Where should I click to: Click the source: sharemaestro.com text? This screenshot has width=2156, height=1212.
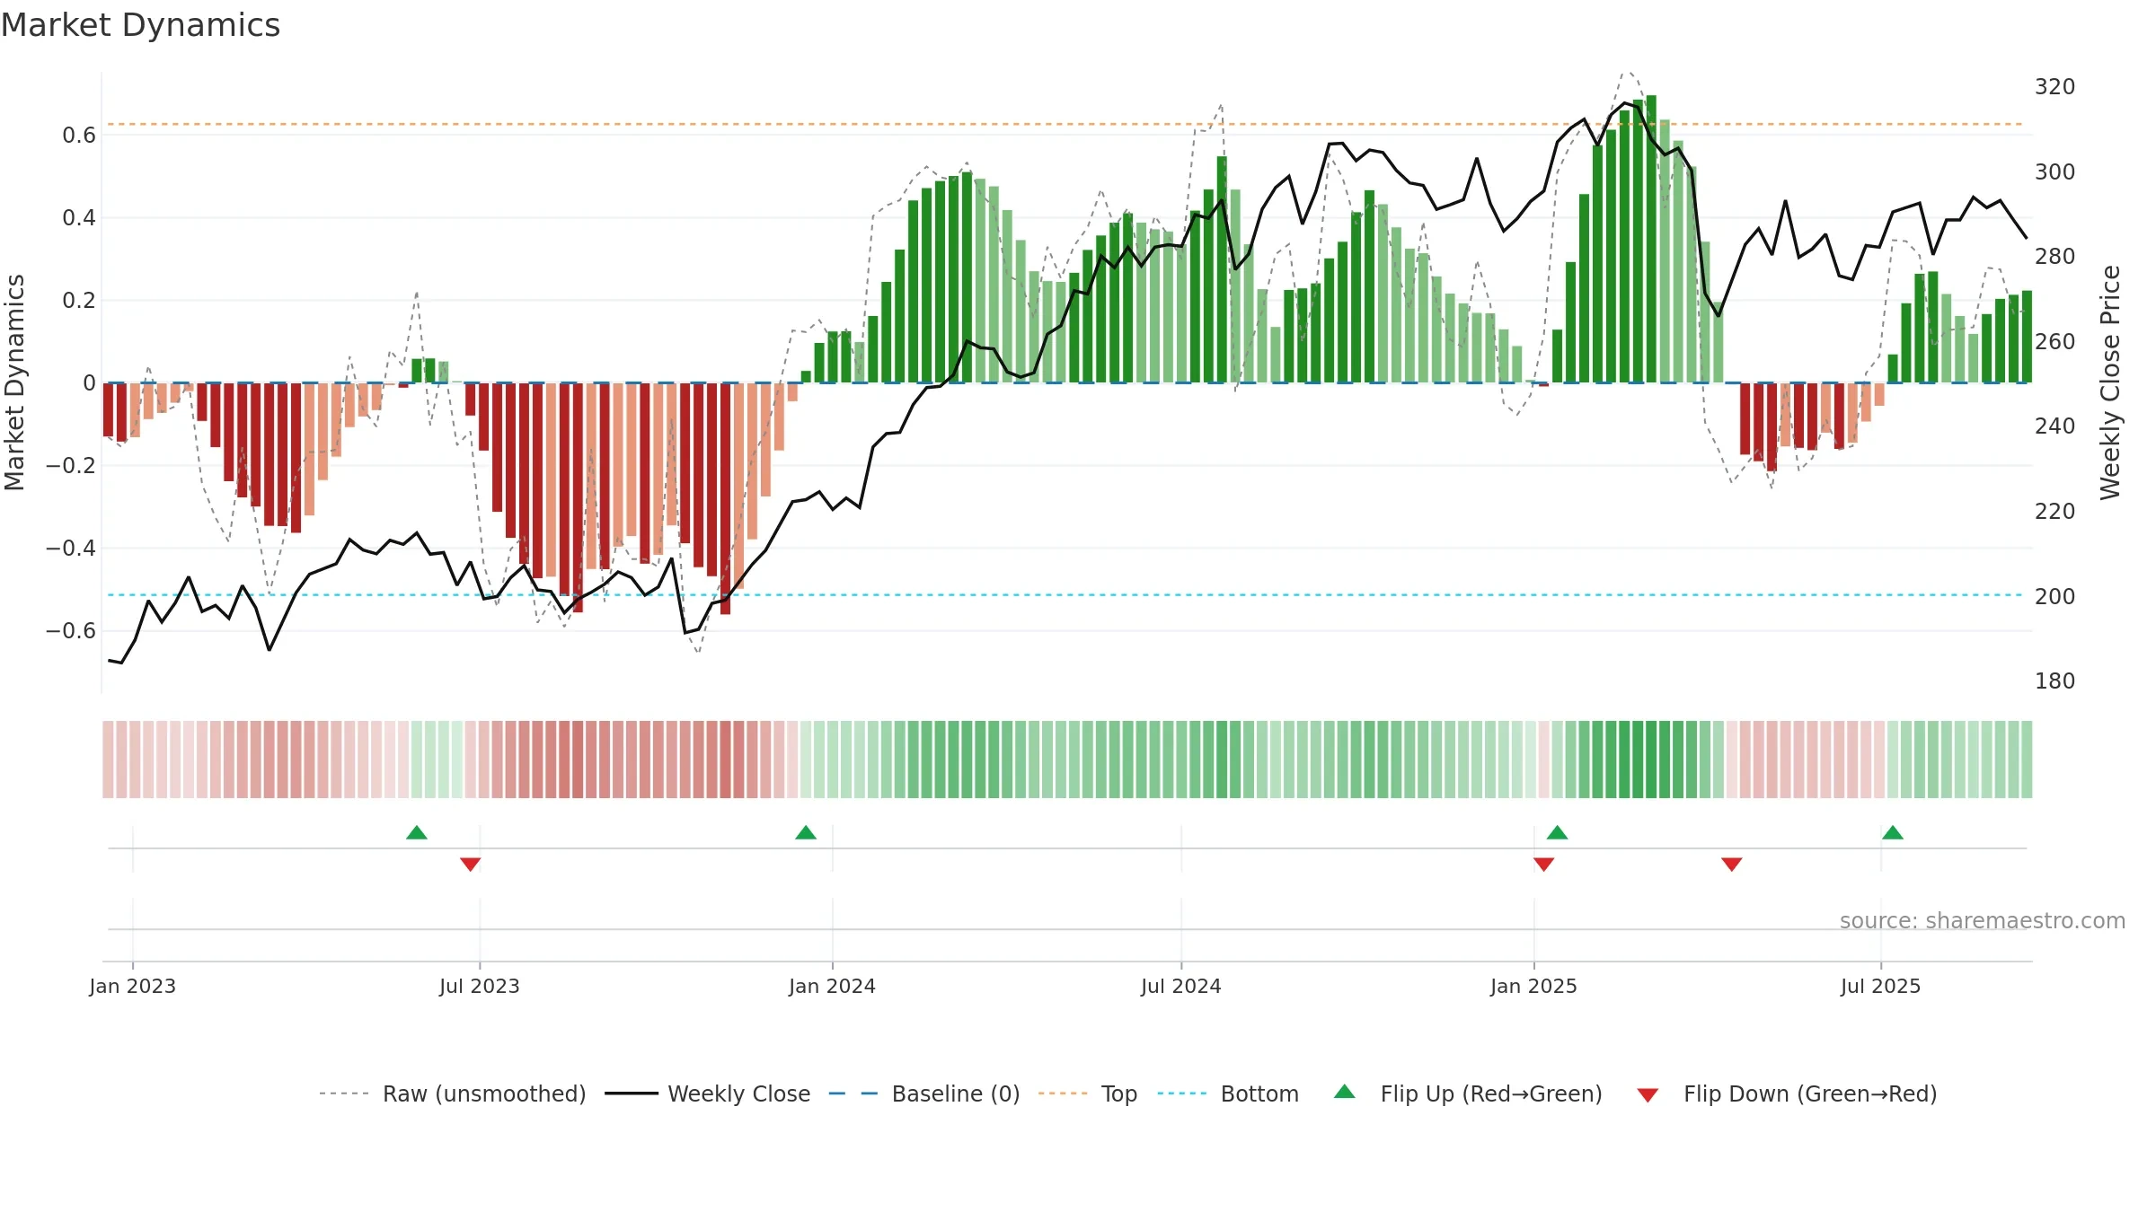(x=1983, y=921)
